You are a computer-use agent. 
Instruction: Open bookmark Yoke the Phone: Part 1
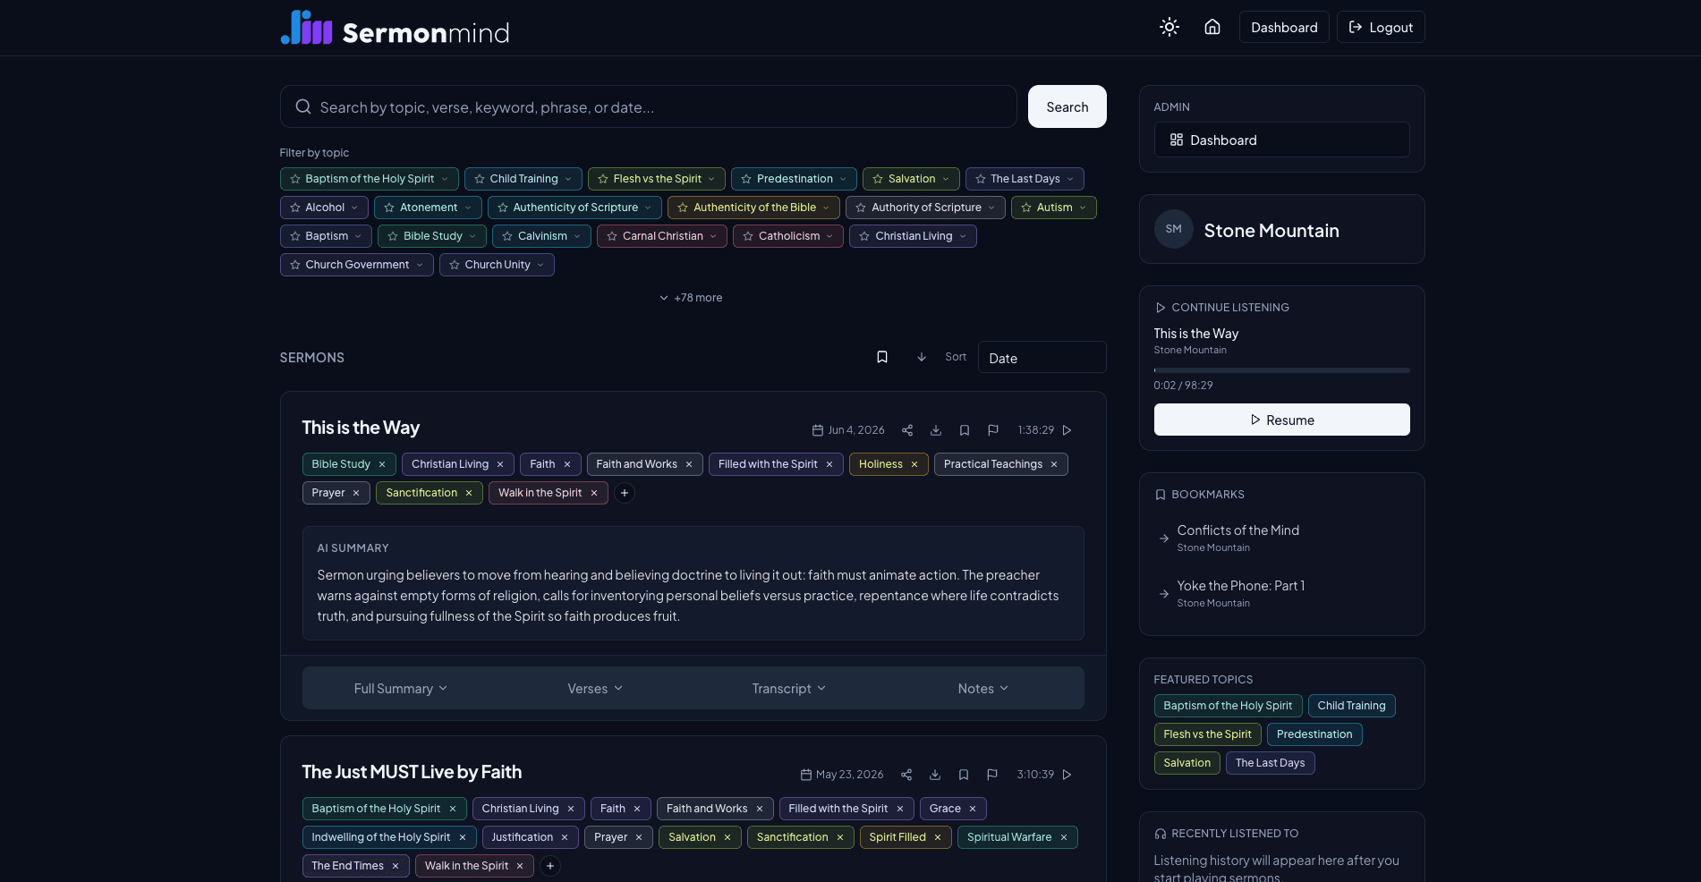(x=1281, y=593)
